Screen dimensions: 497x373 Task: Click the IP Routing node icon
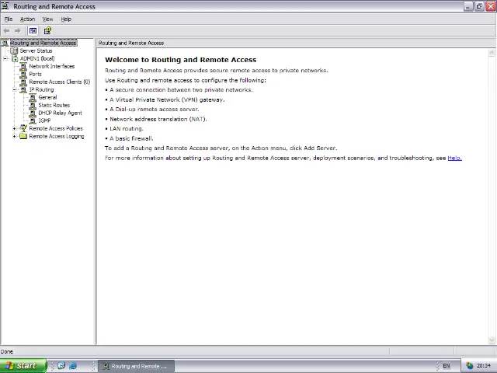(23, 90)
